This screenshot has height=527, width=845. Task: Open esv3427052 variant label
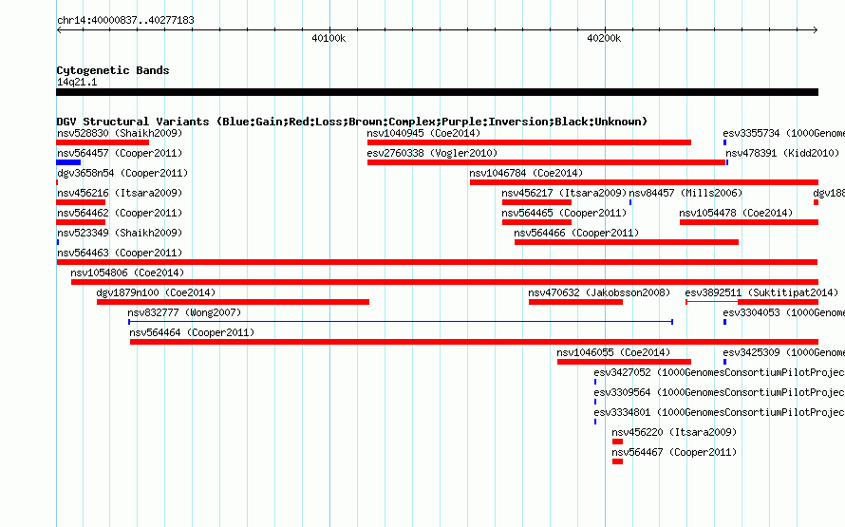719,372
